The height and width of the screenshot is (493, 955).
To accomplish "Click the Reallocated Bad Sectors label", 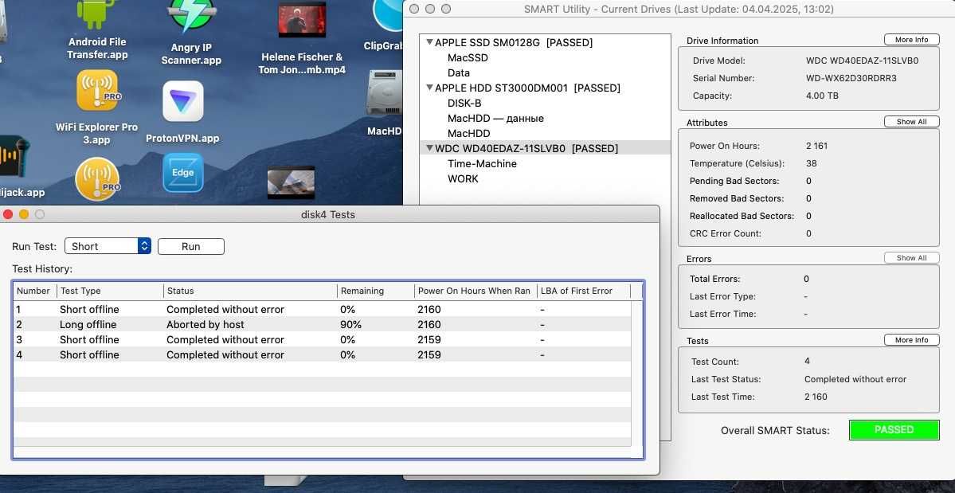I will [x=742, y=216].
